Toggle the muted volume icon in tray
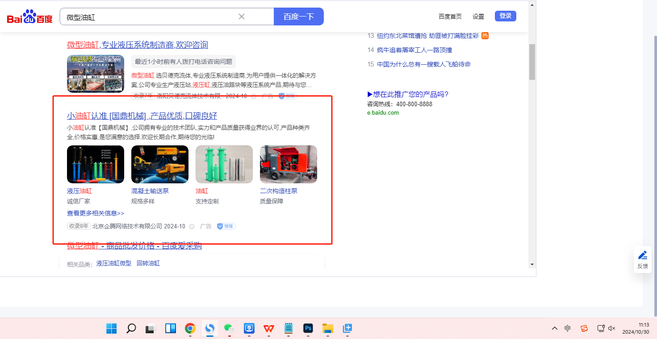Viewport: 657px width, 339px height. pyautogui.click(x=612, y=329)
